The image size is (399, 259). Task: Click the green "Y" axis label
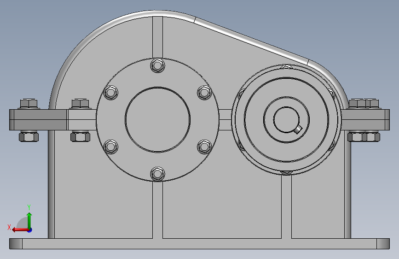[x=29, y=207]
